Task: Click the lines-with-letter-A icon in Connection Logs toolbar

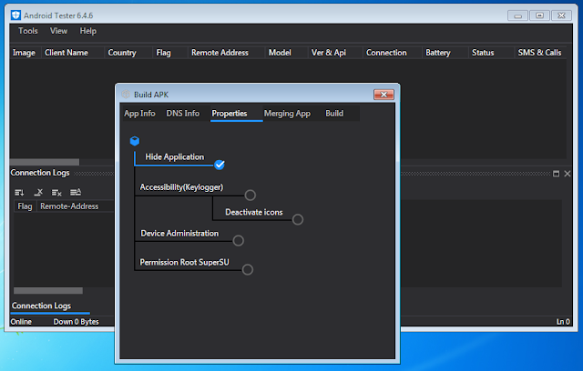Action: [76, 192]
